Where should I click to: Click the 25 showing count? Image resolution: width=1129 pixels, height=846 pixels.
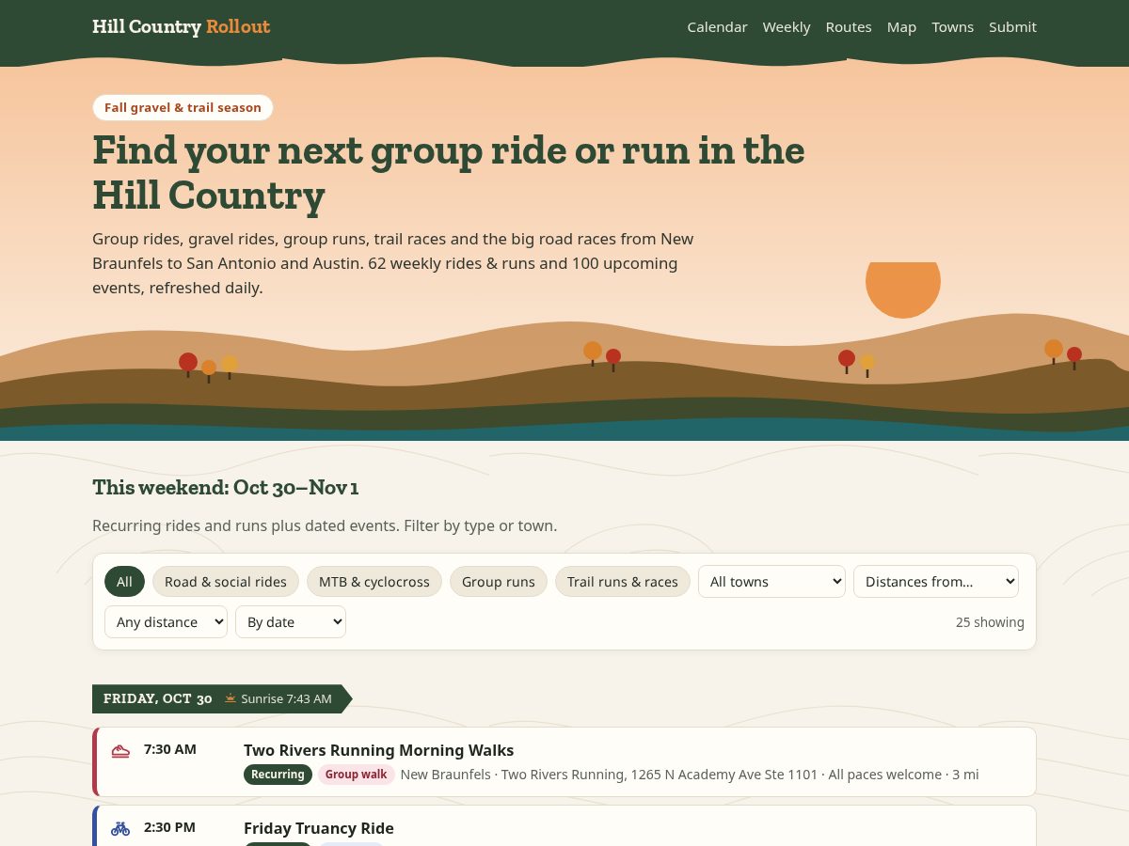990,622
